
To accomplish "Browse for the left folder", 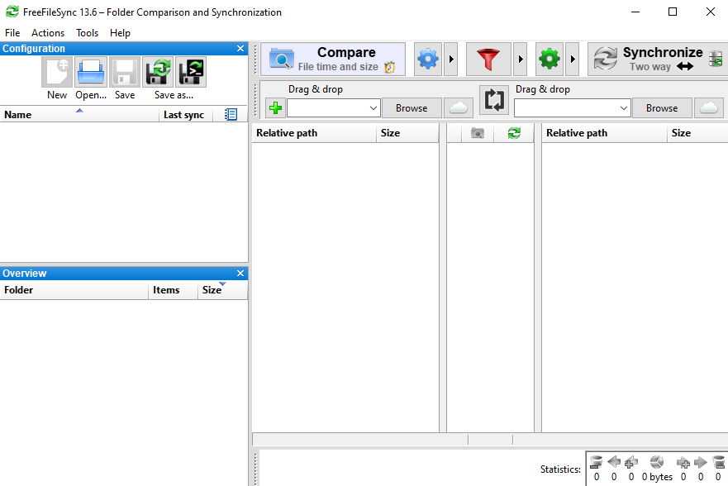I will tap(412, 107).
